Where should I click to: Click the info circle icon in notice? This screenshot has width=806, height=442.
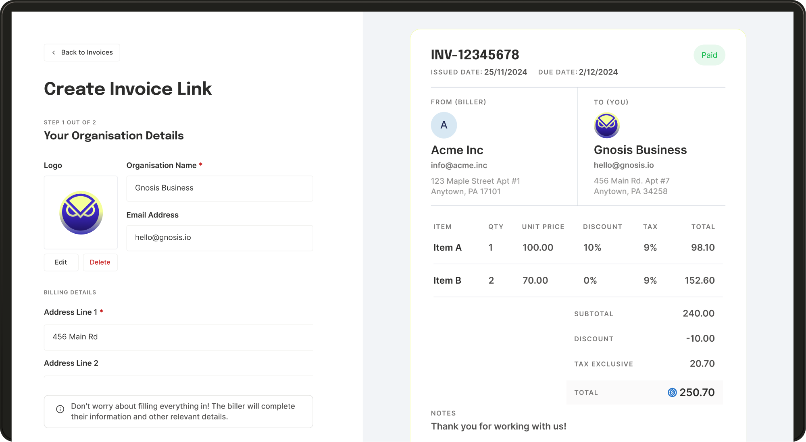(60, 409)
